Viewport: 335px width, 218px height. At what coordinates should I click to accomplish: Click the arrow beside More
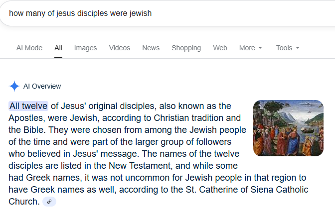point(260,48)
